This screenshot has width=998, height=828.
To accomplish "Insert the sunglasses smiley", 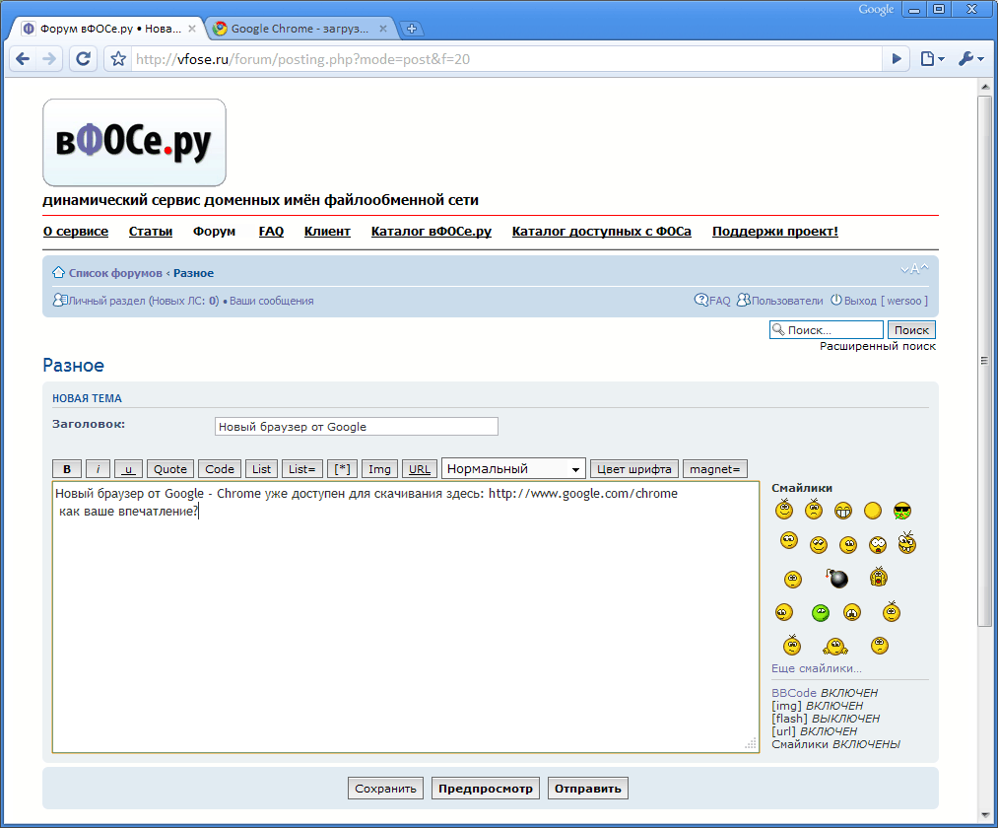I will [901, 511].
